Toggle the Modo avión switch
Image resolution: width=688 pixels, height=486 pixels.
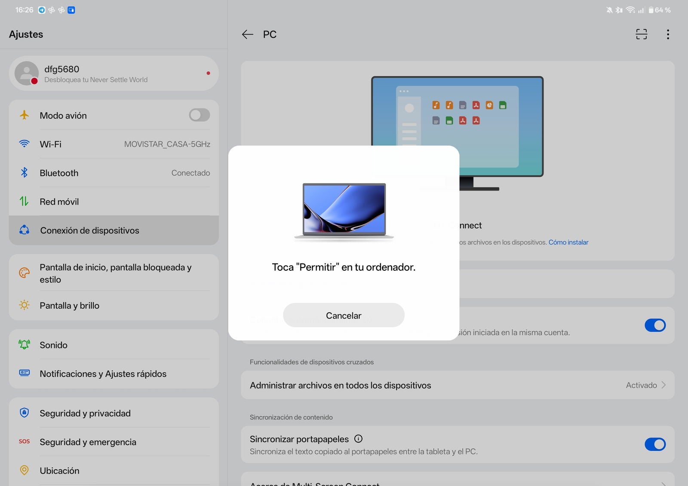tap(199, 115)
